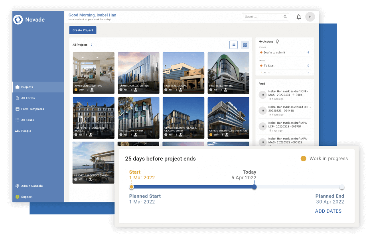371x239 pixels.
Task: Click the Create Project button
Action: [83, 30]
